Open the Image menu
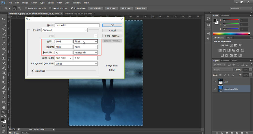Screen dimensions: 253x134 point(25,3)
